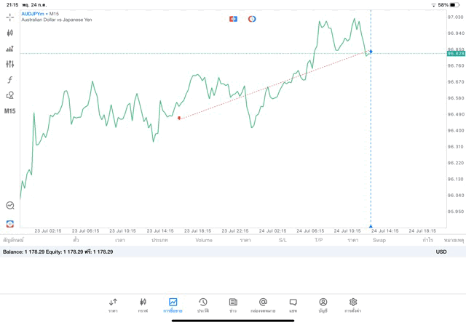Viewport: 466px width, 325px height.
Task: Switch to the กราฟ chart tab
Action: point(143,305)
